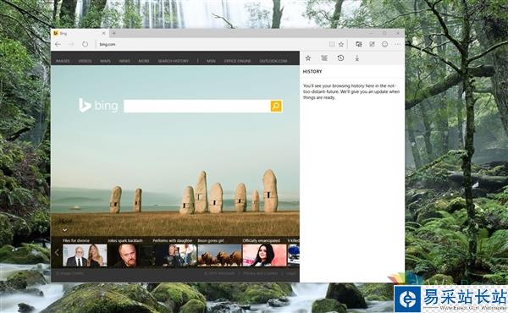
Task: Open 'Officially emancipated' news thumbnail
Action: 265,255
